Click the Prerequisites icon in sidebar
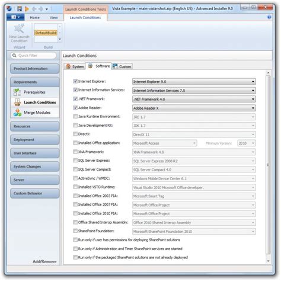This screenshot has height=281, width=281. click(17, 92)
